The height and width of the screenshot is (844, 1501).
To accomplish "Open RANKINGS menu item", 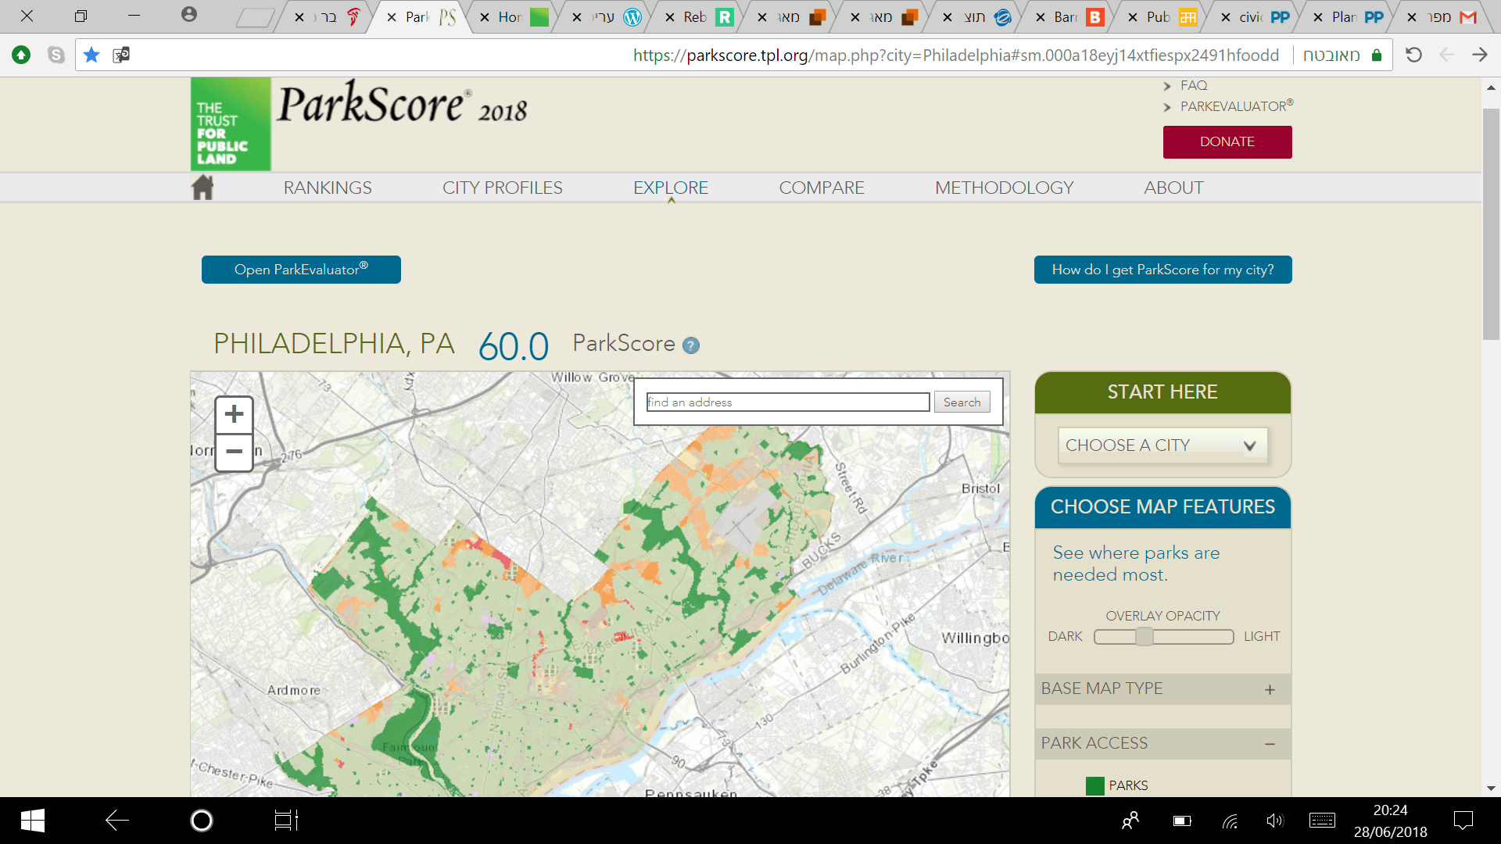I will point(328,188).
